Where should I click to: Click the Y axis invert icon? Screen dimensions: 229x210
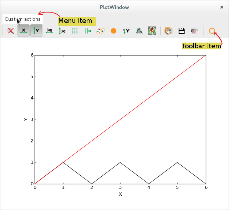click(x=126, y=31)
